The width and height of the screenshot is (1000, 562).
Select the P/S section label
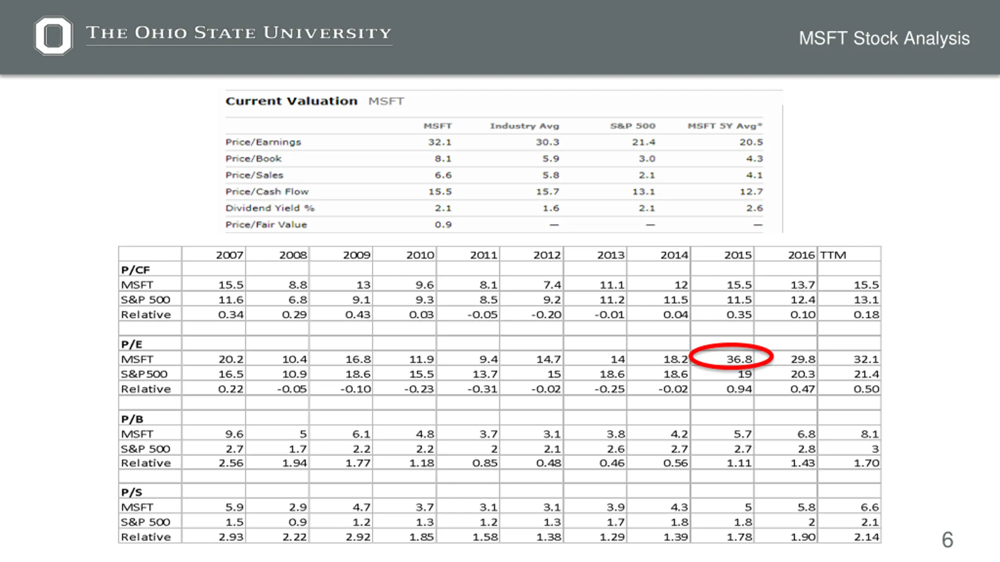131,493
